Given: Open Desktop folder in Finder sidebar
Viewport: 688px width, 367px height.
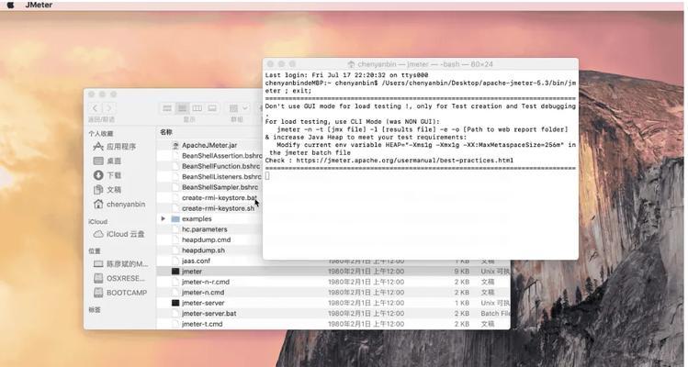Looking at the screenshot, I should click(x=108, y=161).
